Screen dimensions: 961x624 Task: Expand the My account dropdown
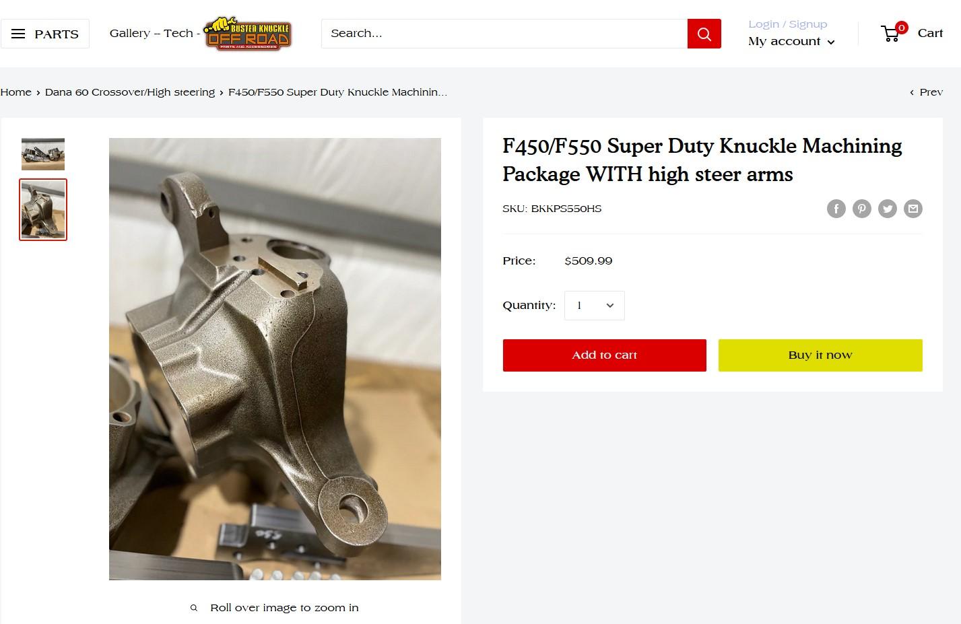point(791,42)
